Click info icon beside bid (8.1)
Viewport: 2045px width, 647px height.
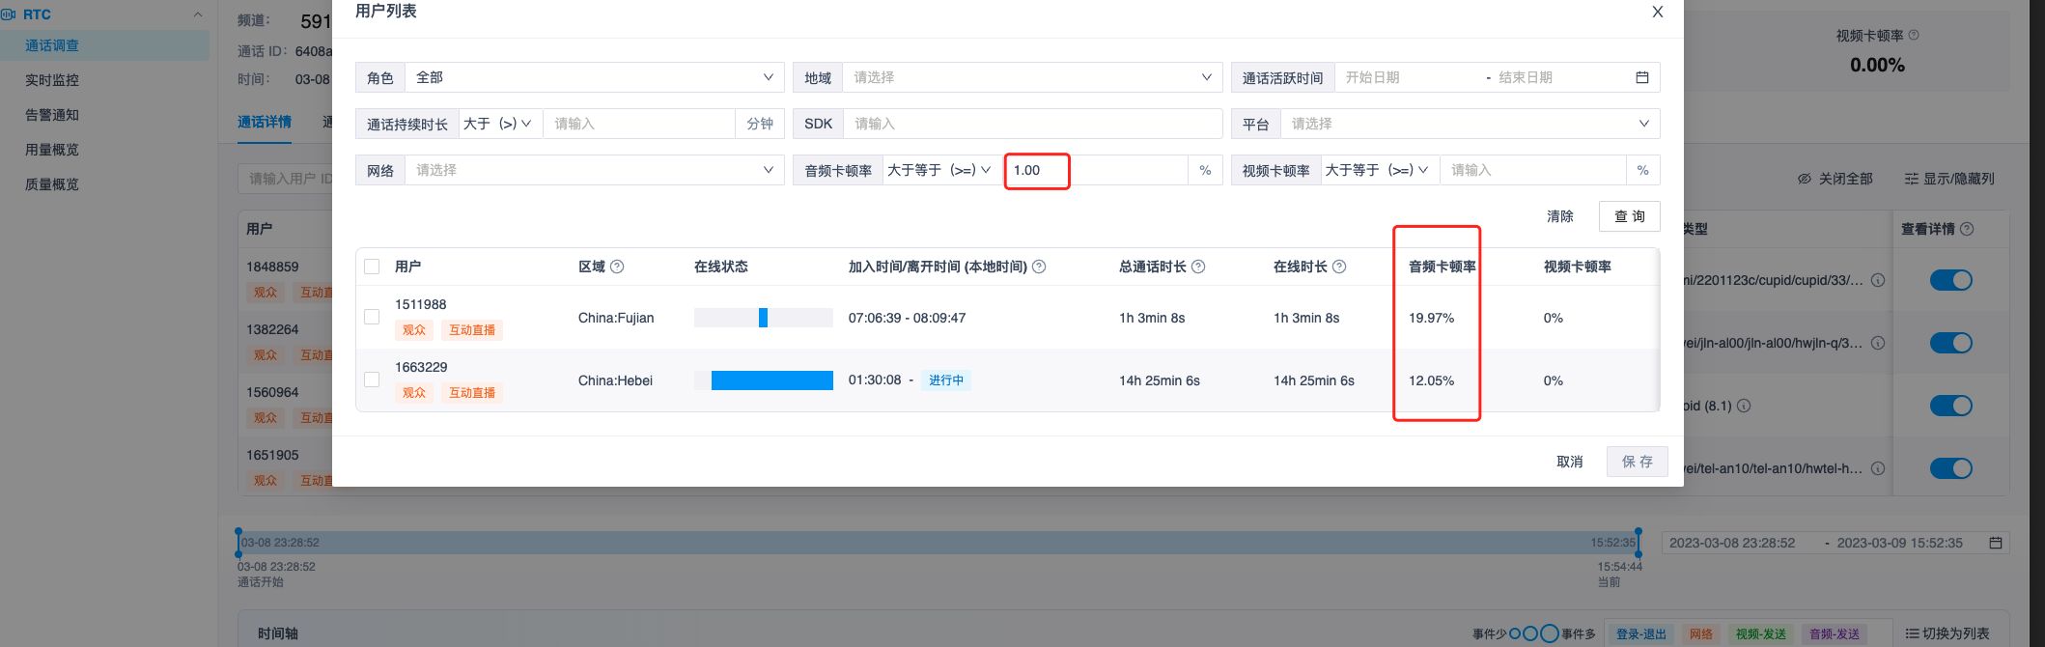[x=1744, y=406]
